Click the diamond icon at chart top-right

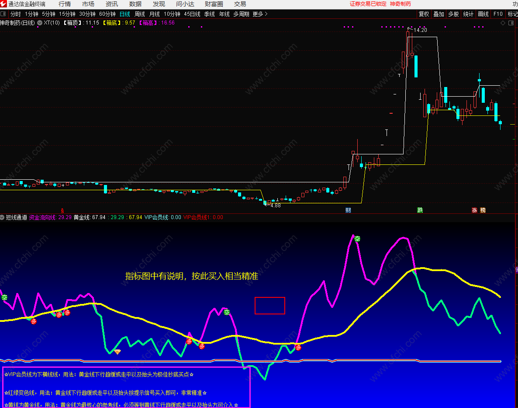pos(503,23)
